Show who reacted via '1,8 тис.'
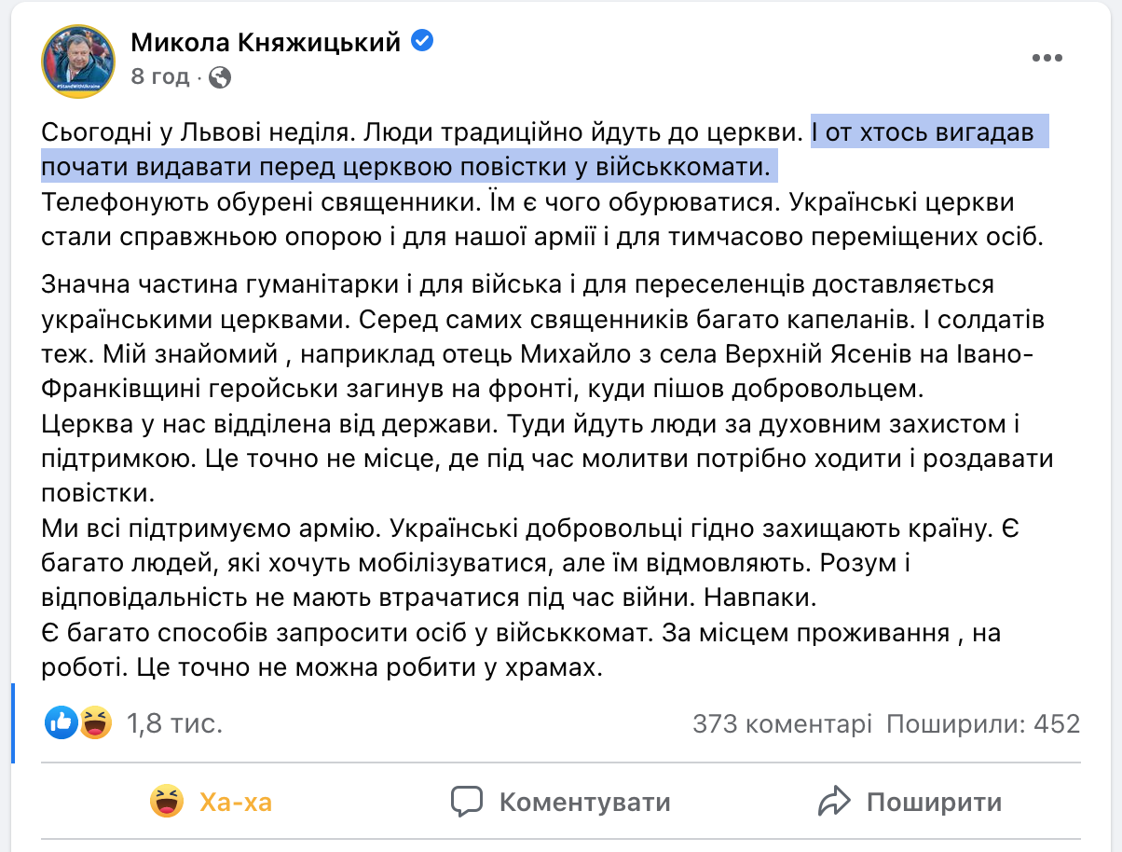 point(174,723)
